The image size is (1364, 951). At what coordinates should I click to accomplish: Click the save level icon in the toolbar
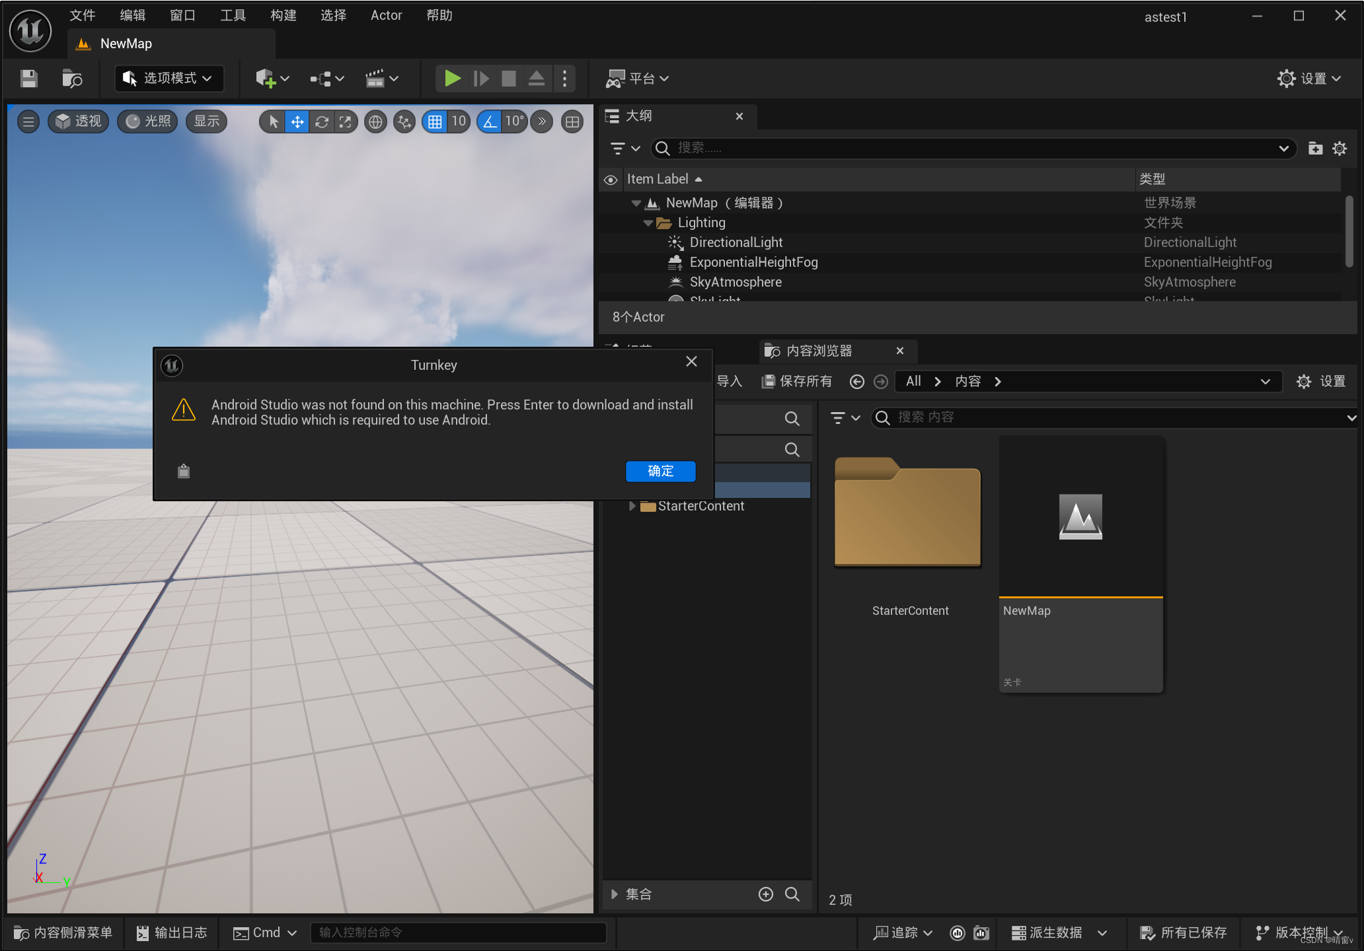pos(28,78)
